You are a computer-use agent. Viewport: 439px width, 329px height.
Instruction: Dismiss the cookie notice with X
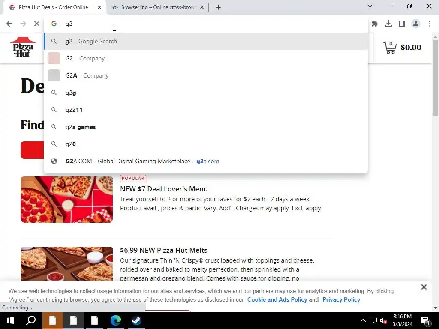(x=424, y=287)
